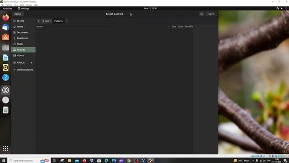Open Other Locations in sidebar

[23, 70]
